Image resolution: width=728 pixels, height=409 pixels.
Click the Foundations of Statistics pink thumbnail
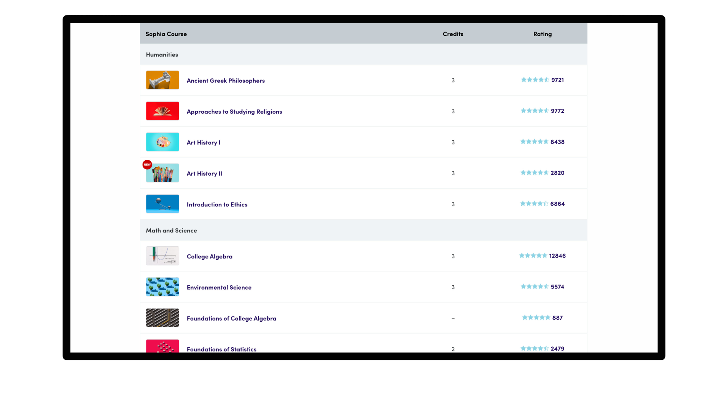click(162, 346)
